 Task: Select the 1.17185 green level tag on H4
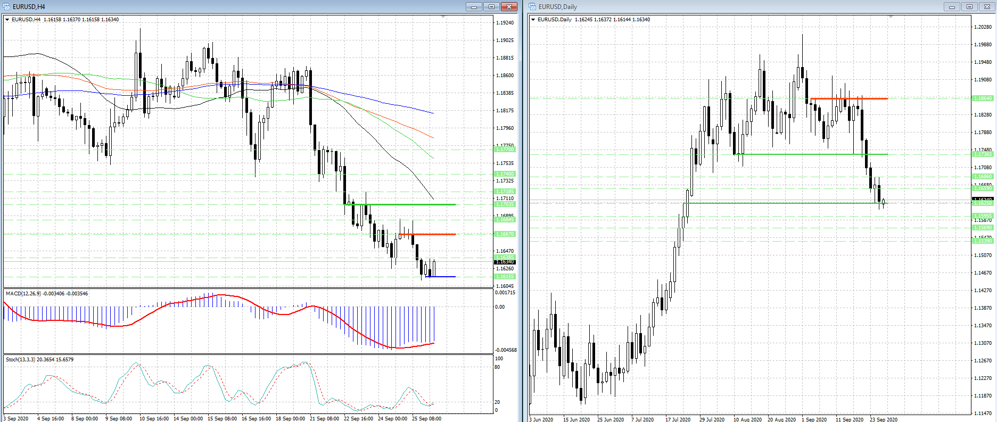point(505,192)
